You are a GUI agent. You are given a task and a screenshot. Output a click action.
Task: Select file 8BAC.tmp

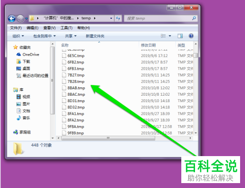pos(76,94)
